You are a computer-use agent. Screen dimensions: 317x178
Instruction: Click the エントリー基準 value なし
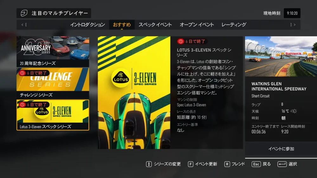point(181,130)
